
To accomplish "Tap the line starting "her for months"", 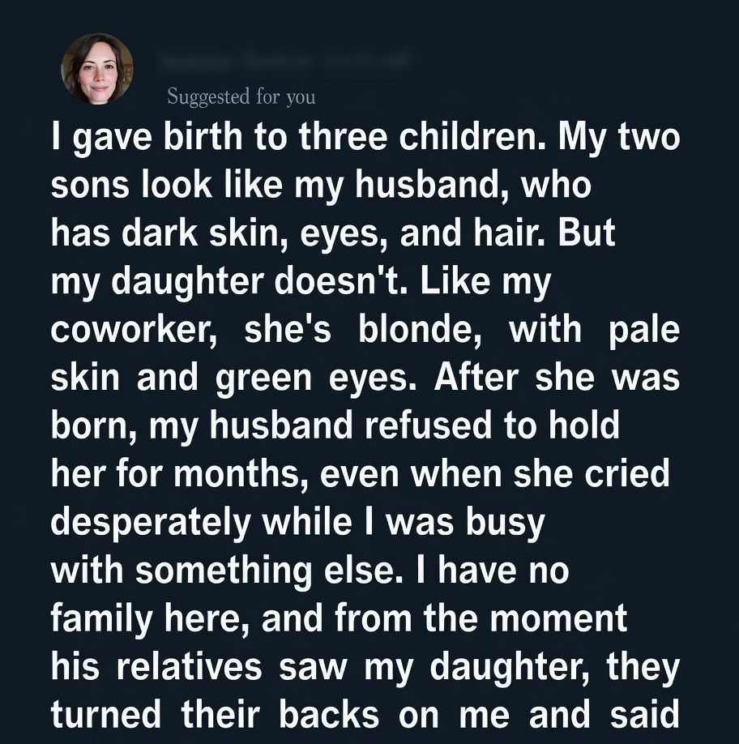I will click(x=361, y=473).
